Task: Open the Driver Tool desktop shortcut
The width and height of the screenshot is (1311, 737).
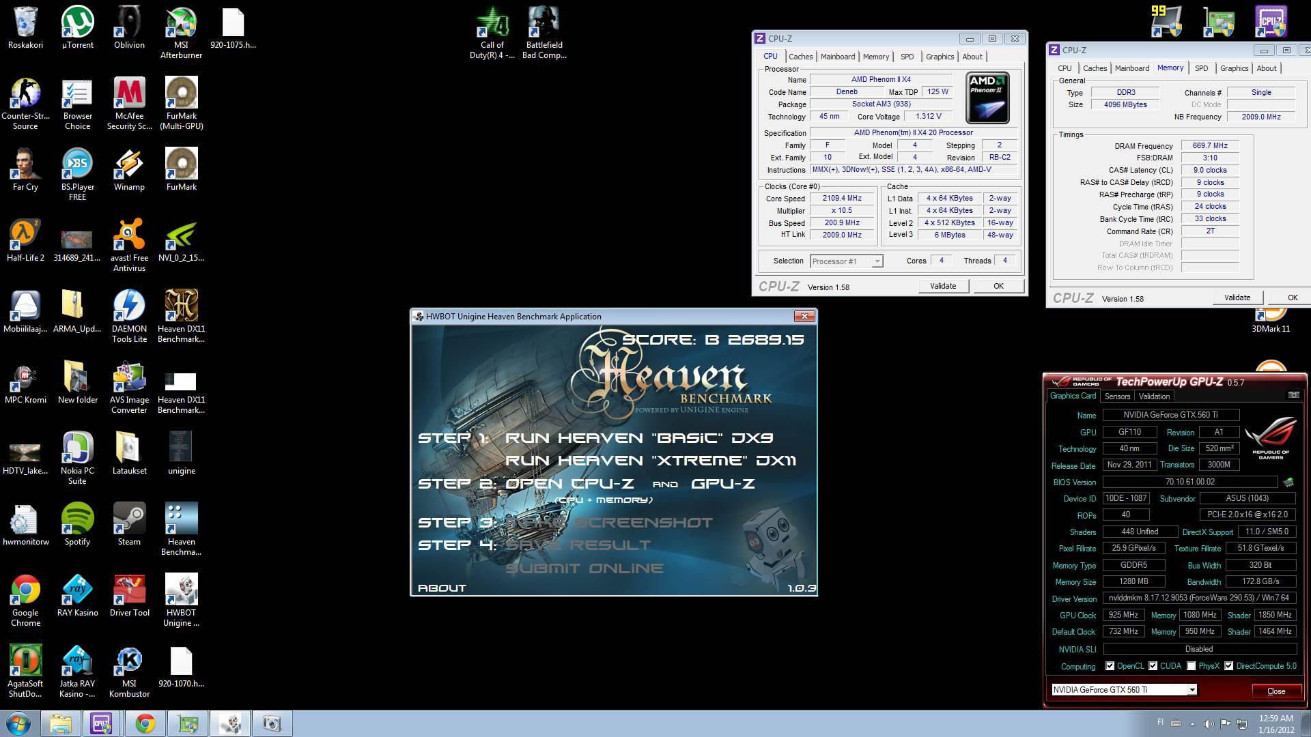Action: click(129, 595)
